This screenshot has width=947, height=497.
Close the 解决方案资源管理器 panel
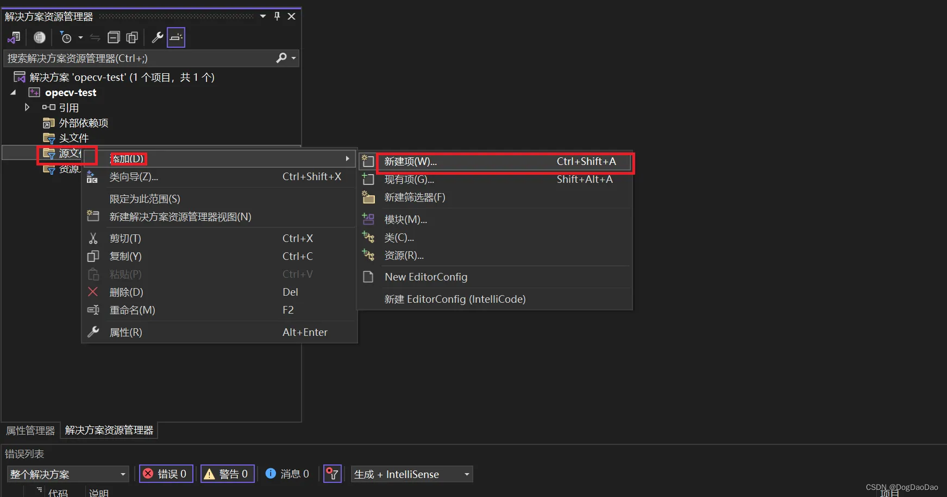tap(292, 16)
